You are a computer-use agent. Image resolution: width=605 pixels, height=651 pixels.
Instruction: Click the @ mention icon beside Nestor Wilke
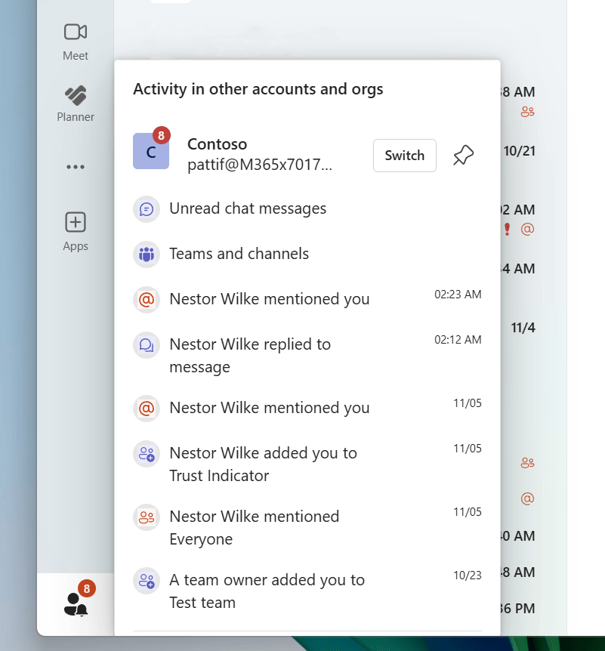tap(146, 299)
